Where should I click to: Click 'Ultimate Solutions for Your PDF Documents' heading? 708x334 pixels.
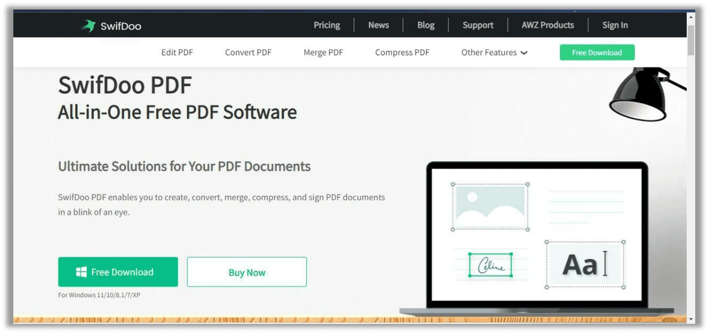[184, 166]
